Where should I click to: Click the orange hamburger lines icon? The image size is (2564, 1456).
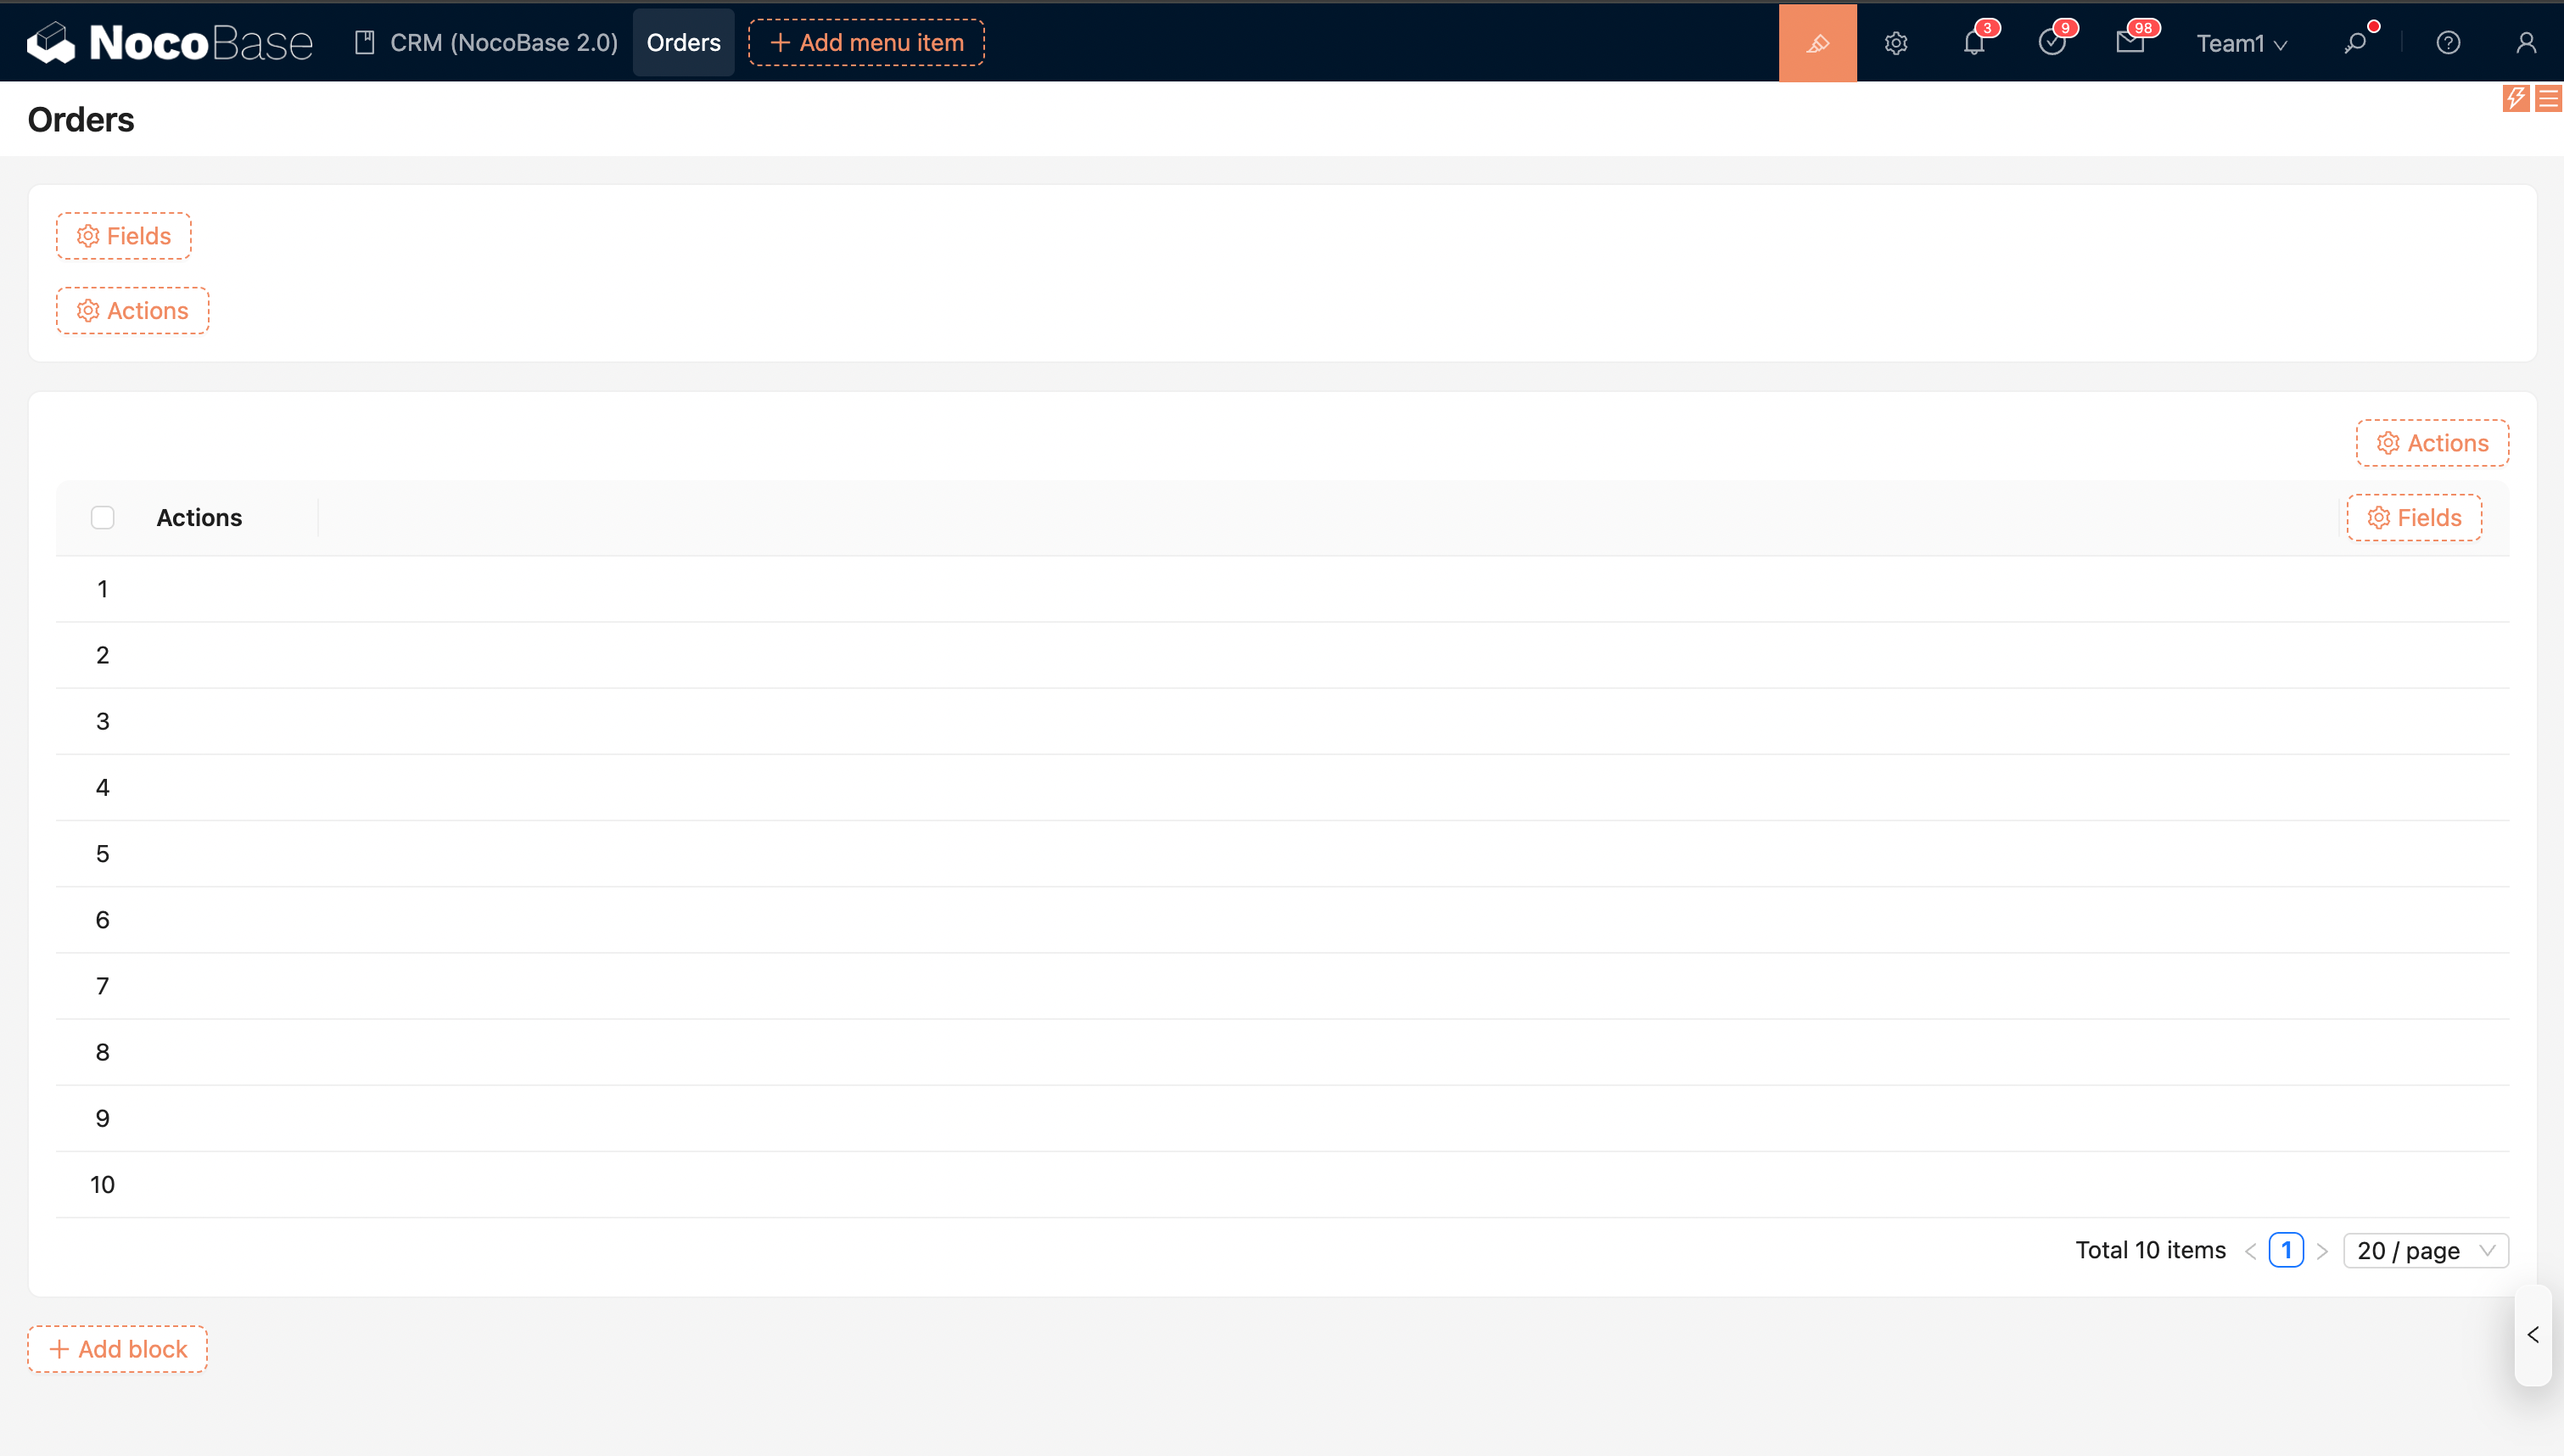(x=2548, y=98)
